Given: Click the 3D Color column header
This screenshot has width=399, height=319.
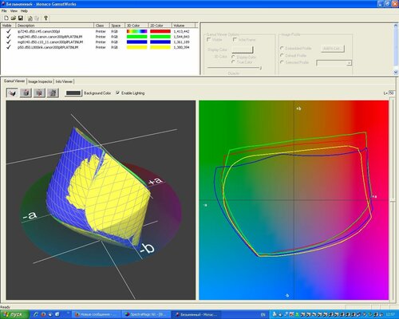Looking at the screenshot, I should (x=136, y=26).
